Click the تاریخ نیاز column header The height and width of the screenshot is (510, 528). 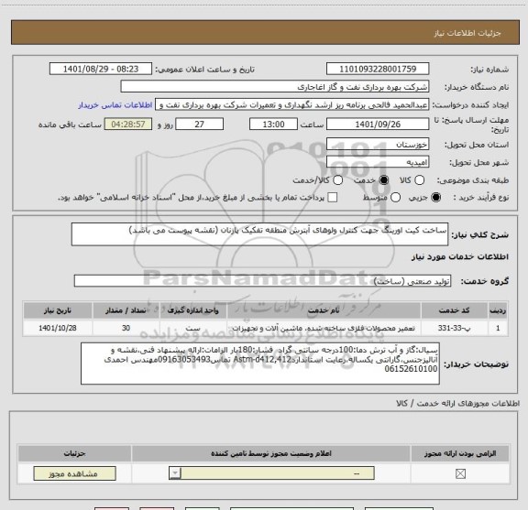[58, 310]
